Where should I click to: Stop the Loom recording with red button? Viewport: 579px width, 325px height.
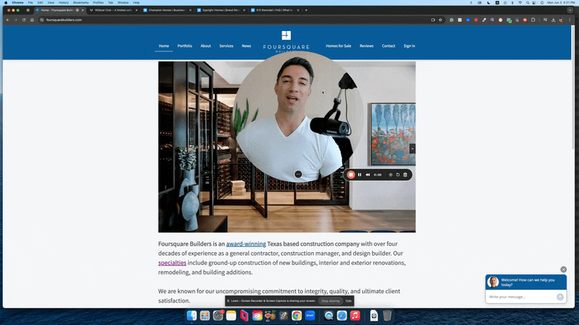click(x=351, y=175)
